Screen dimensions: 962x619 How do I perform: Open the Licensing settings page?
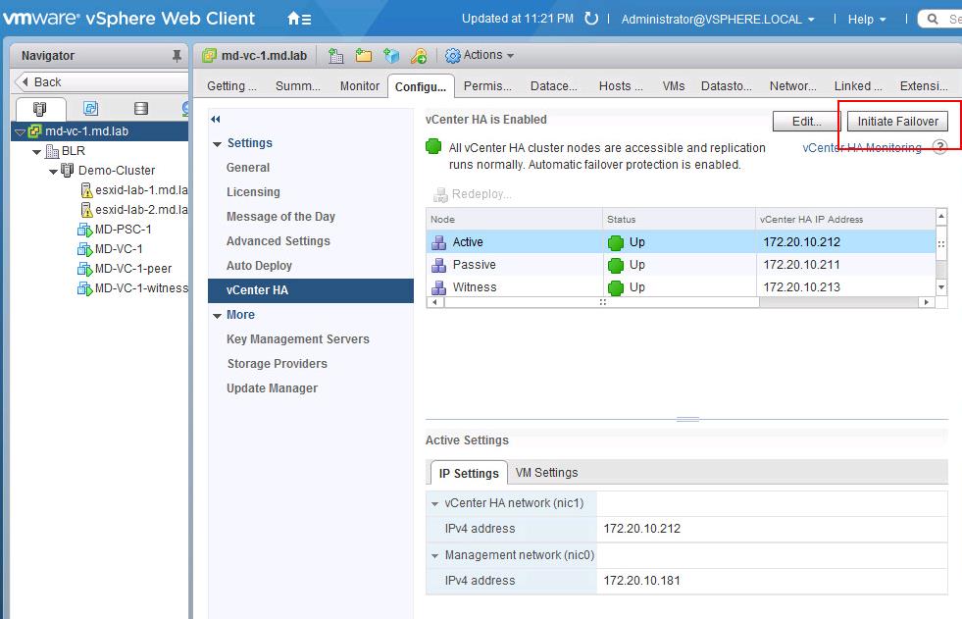click(253, 192)
